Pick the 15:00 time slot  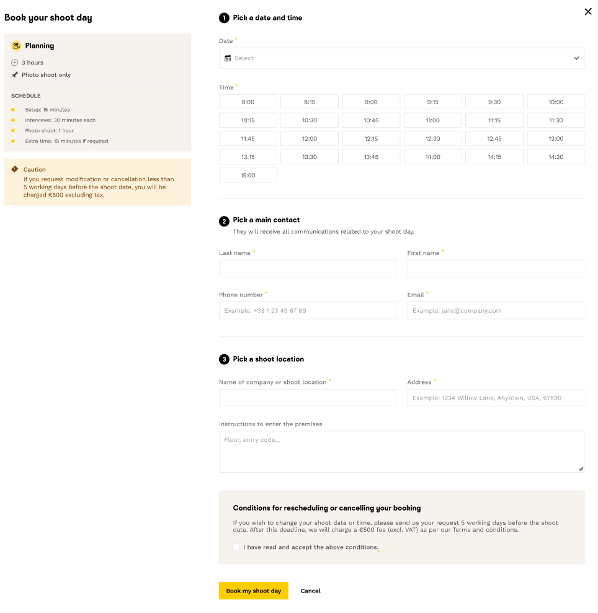tap(248, 175)
